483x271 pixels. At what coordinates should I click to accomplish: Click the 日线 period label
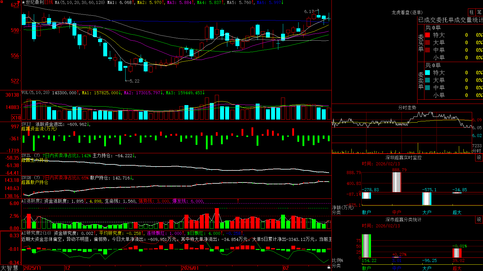(49, 2)
